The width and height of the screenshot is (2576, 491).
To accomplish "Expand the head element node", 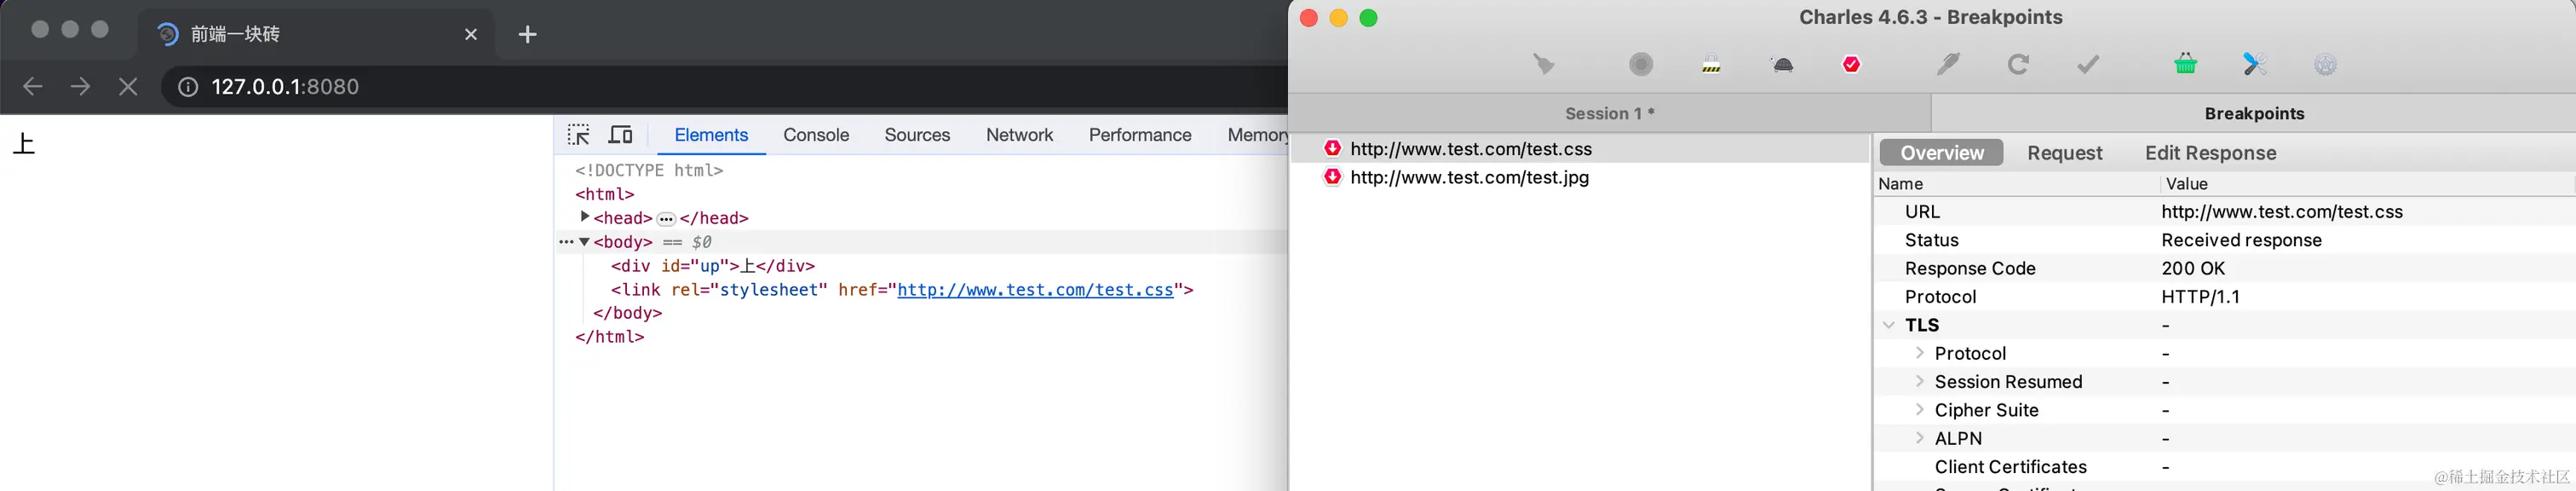I will [585, 217].
